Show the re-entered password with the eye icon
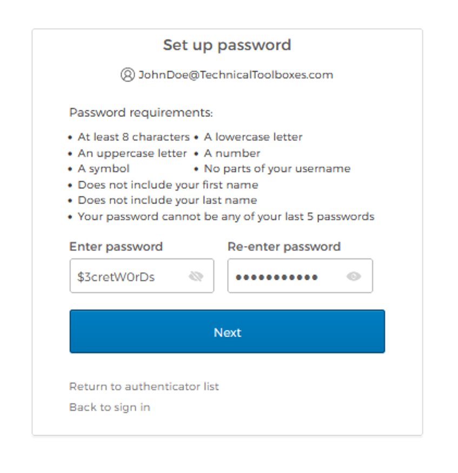The image size is (458, 473). [x=354, y=276]
